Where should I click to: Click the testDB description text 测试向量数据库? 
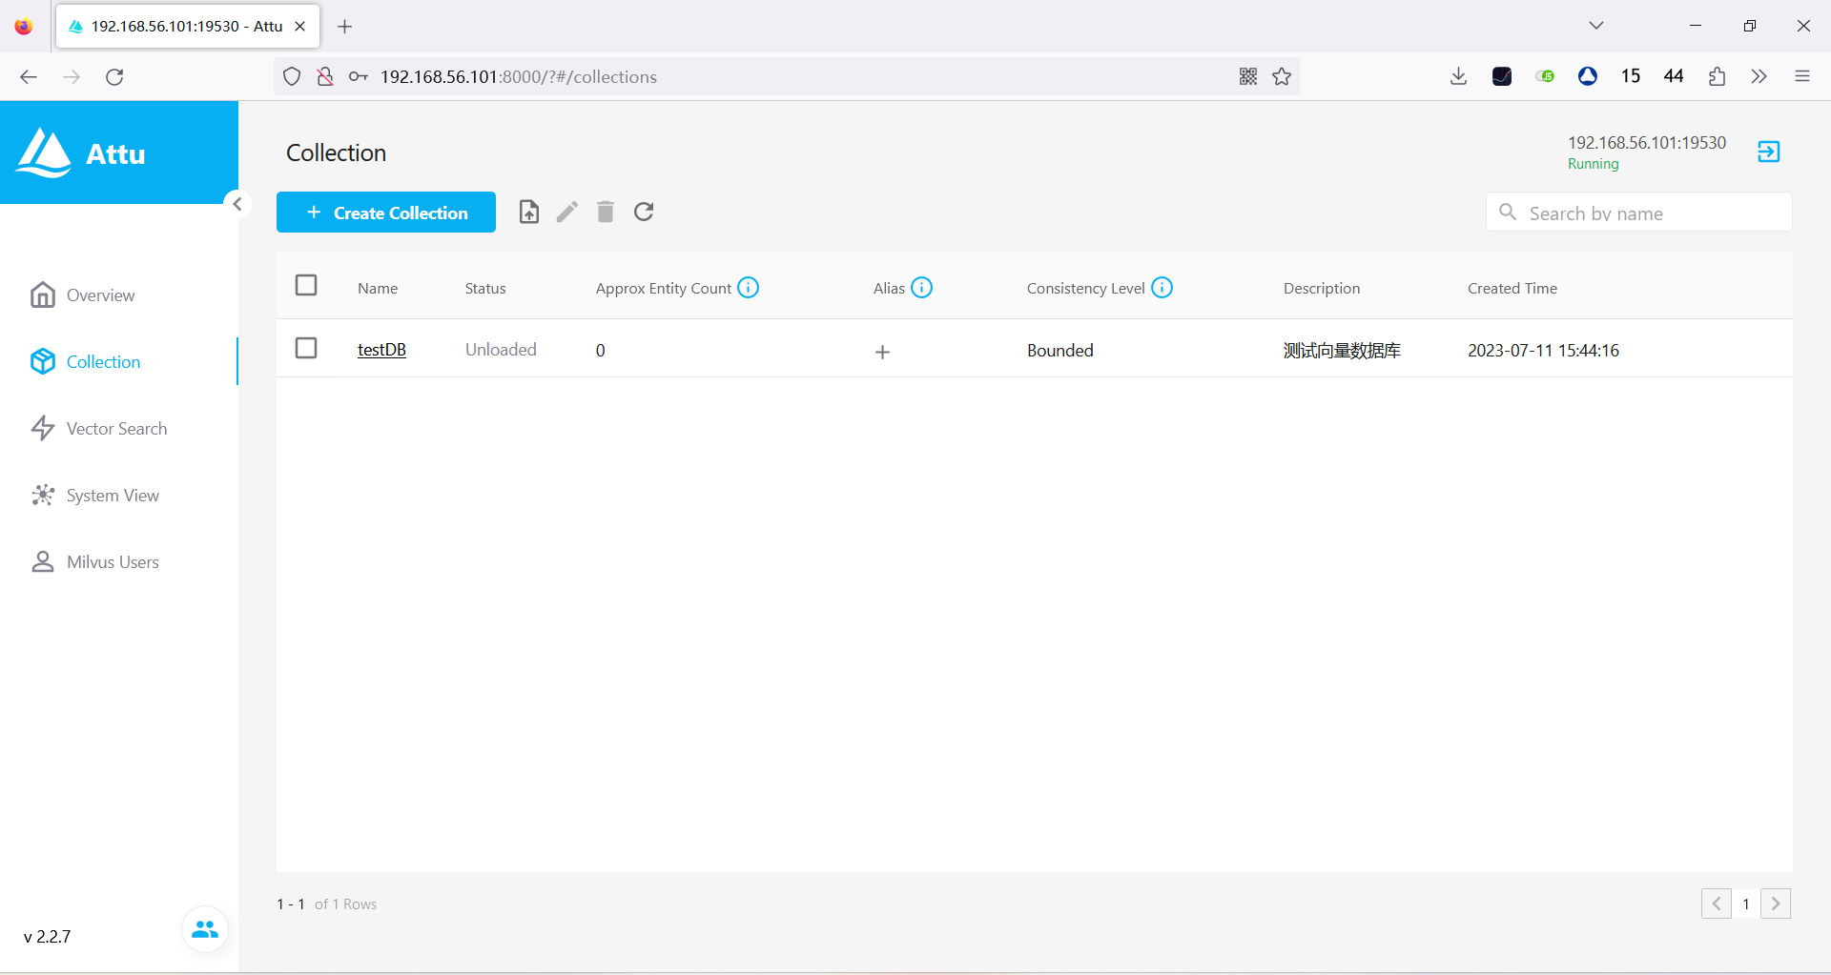tap(1342, 350)
